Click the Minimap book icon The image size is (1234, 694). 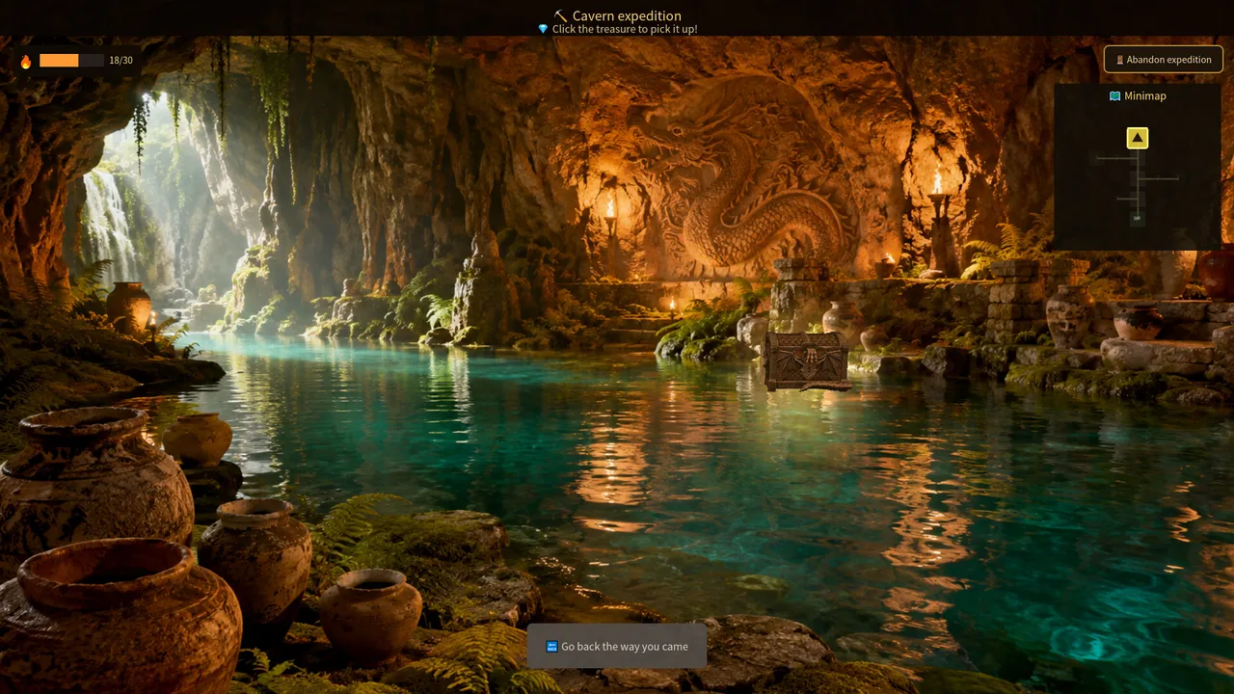[x=1114, y=96]
